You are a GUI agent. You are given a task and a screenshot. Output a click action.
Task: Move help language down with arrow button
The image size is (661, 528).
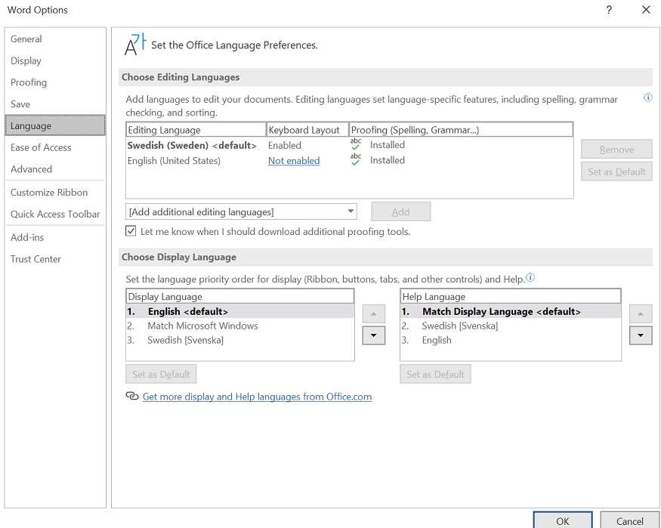pos(641,335)
